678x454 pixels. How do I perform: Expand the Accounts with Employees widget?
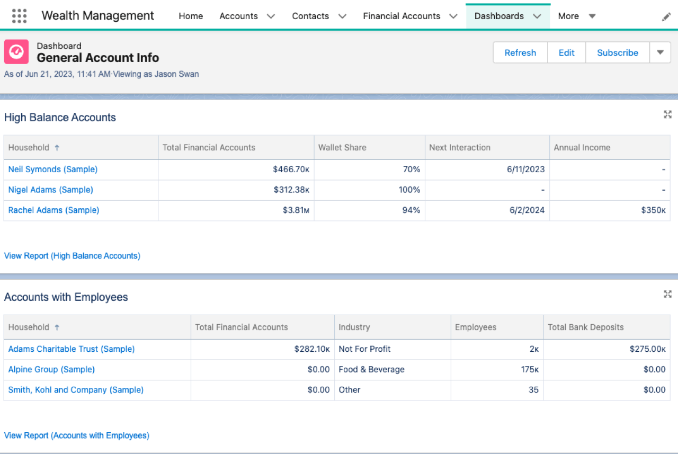coord(667,294)
